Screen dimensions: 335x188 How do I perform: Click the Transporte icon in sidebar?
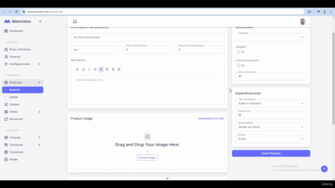[6, 145]
